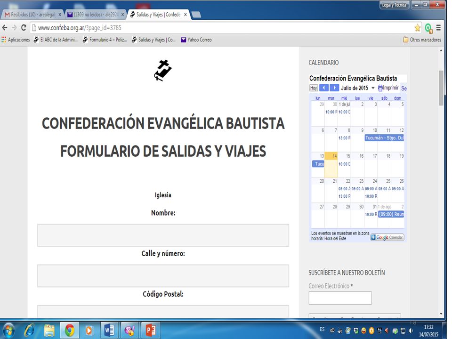The width and height of the screenshot is (452, 339).
Task: Click the green extension icon beside the star
Action: (428, 28)
